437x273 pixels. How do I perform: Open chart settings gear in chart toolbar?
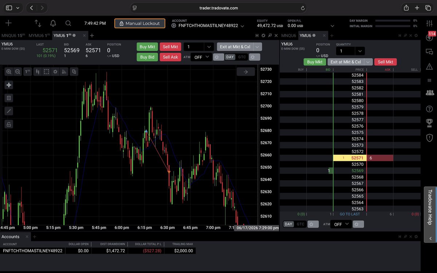pos(55,72)
